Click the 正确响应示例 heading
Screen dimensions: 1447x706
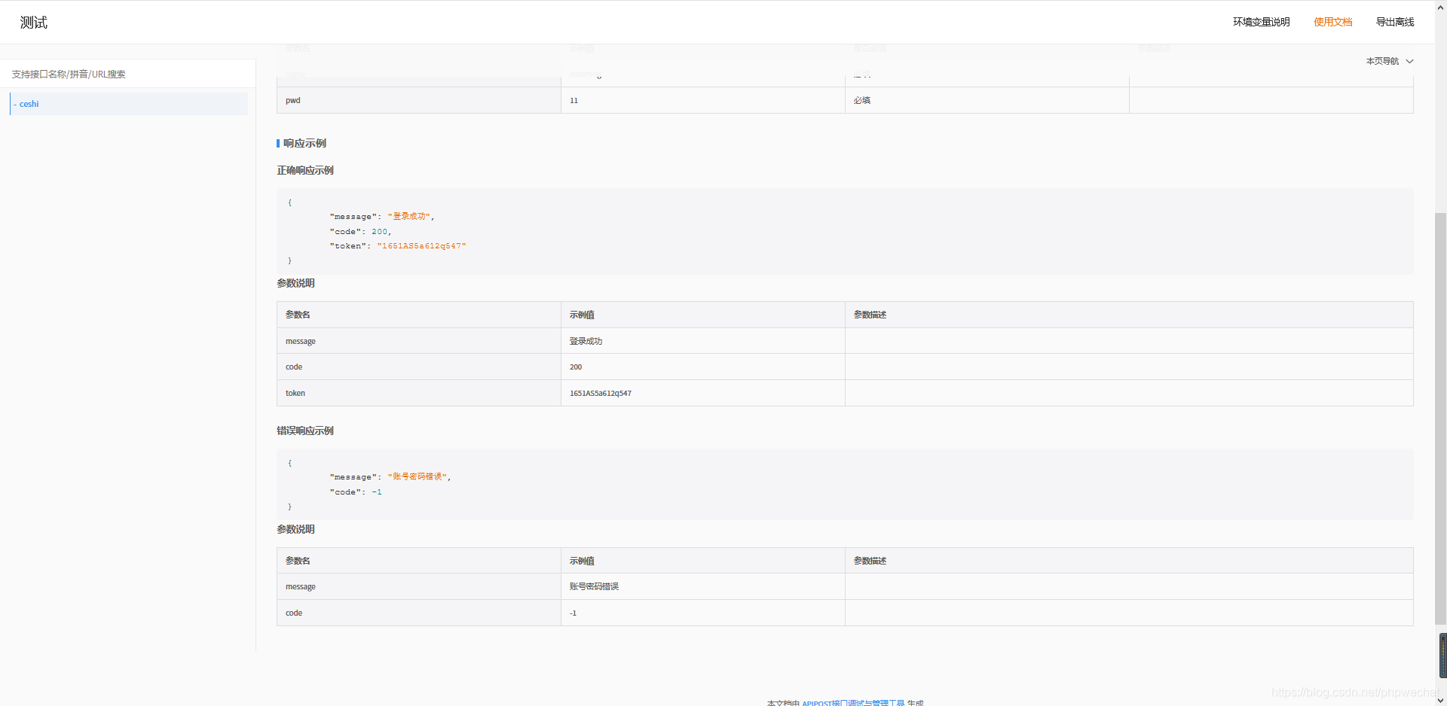coord(305,170)
